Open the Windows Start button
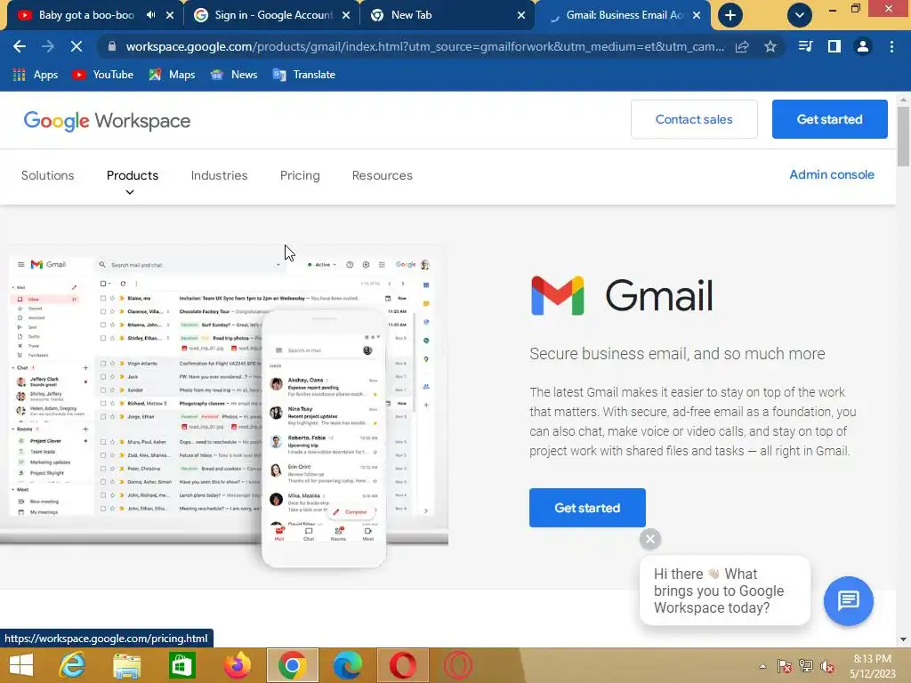The height and width of the screenshot is (683, 911). point(21,665)
